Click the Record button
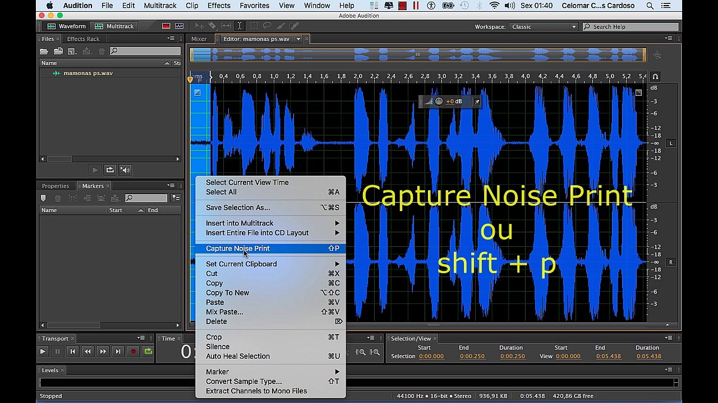The image size is (718, 403). [133, 352]
